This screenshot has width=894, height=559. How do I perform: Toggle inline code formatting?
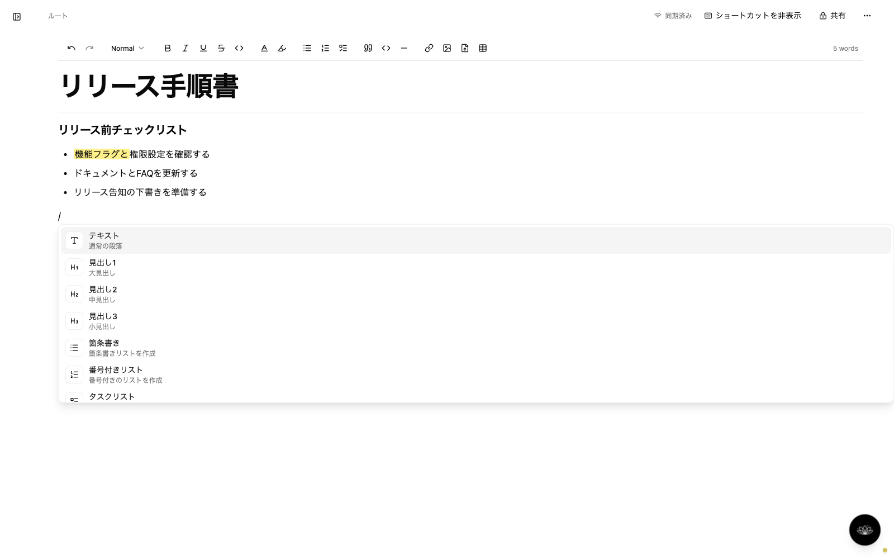click(239, 48)
